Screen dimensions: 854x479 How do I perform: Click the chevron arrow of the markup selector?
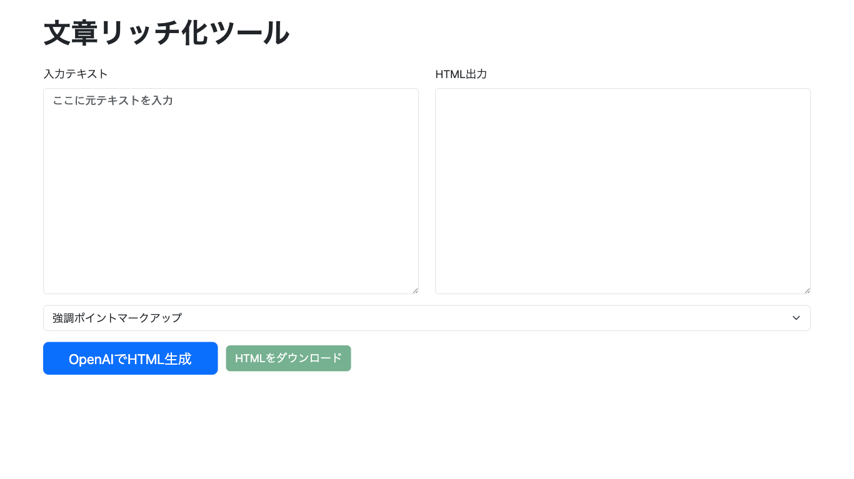796,318
